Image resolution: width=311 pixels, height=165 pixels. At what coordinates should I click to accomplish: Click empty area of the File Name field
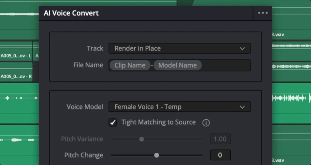225,65
